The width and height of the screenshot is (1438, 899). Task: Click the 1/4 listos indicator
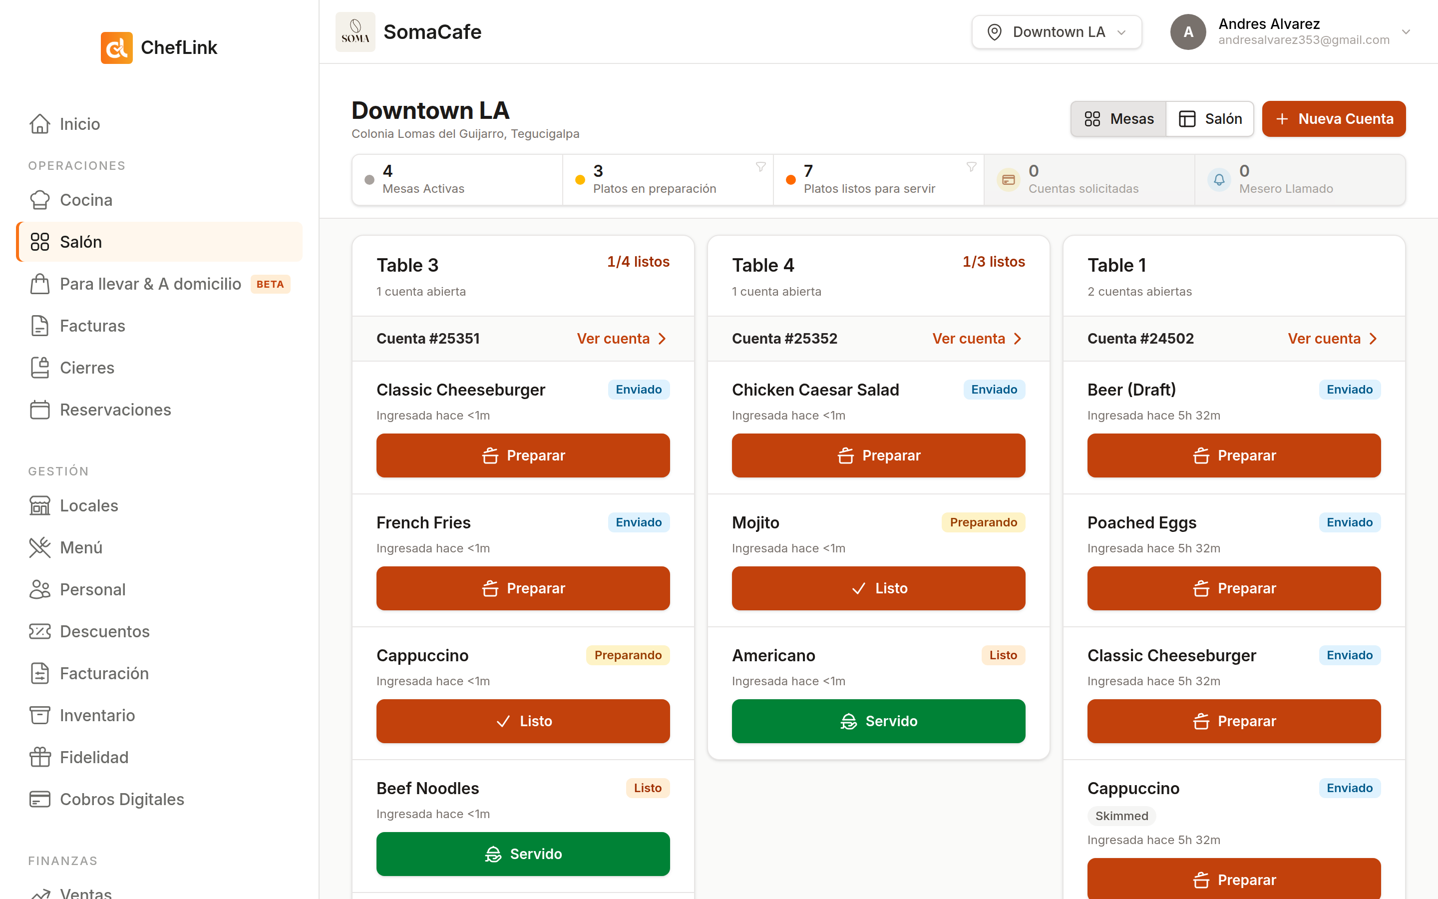pyautogui.click(x=638, y=262)
